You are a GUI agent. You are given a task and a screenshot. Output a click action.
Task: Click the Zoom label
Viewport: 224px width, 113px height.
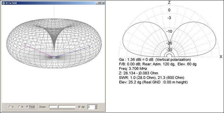pyautogui.click(x=43, y=107)
